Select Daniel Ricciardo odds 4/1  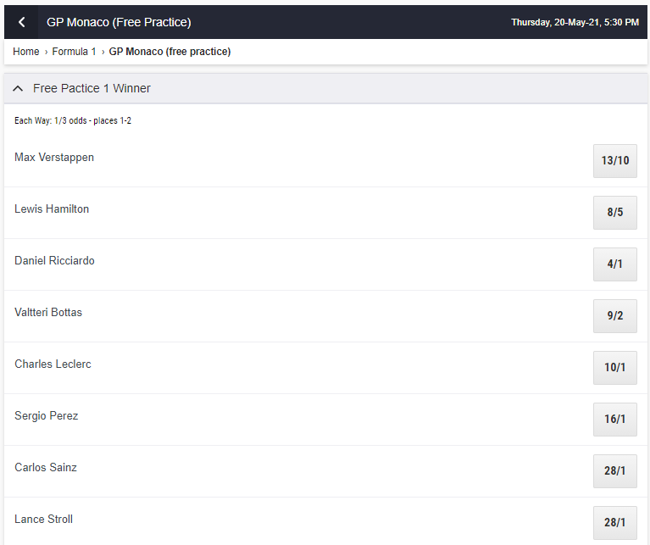tap(614, 264)
